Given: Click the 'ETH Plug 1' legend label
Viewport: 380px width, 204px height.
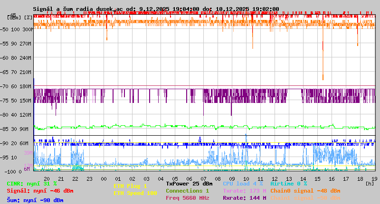Looking at the screenshot, I should [130, 186].
